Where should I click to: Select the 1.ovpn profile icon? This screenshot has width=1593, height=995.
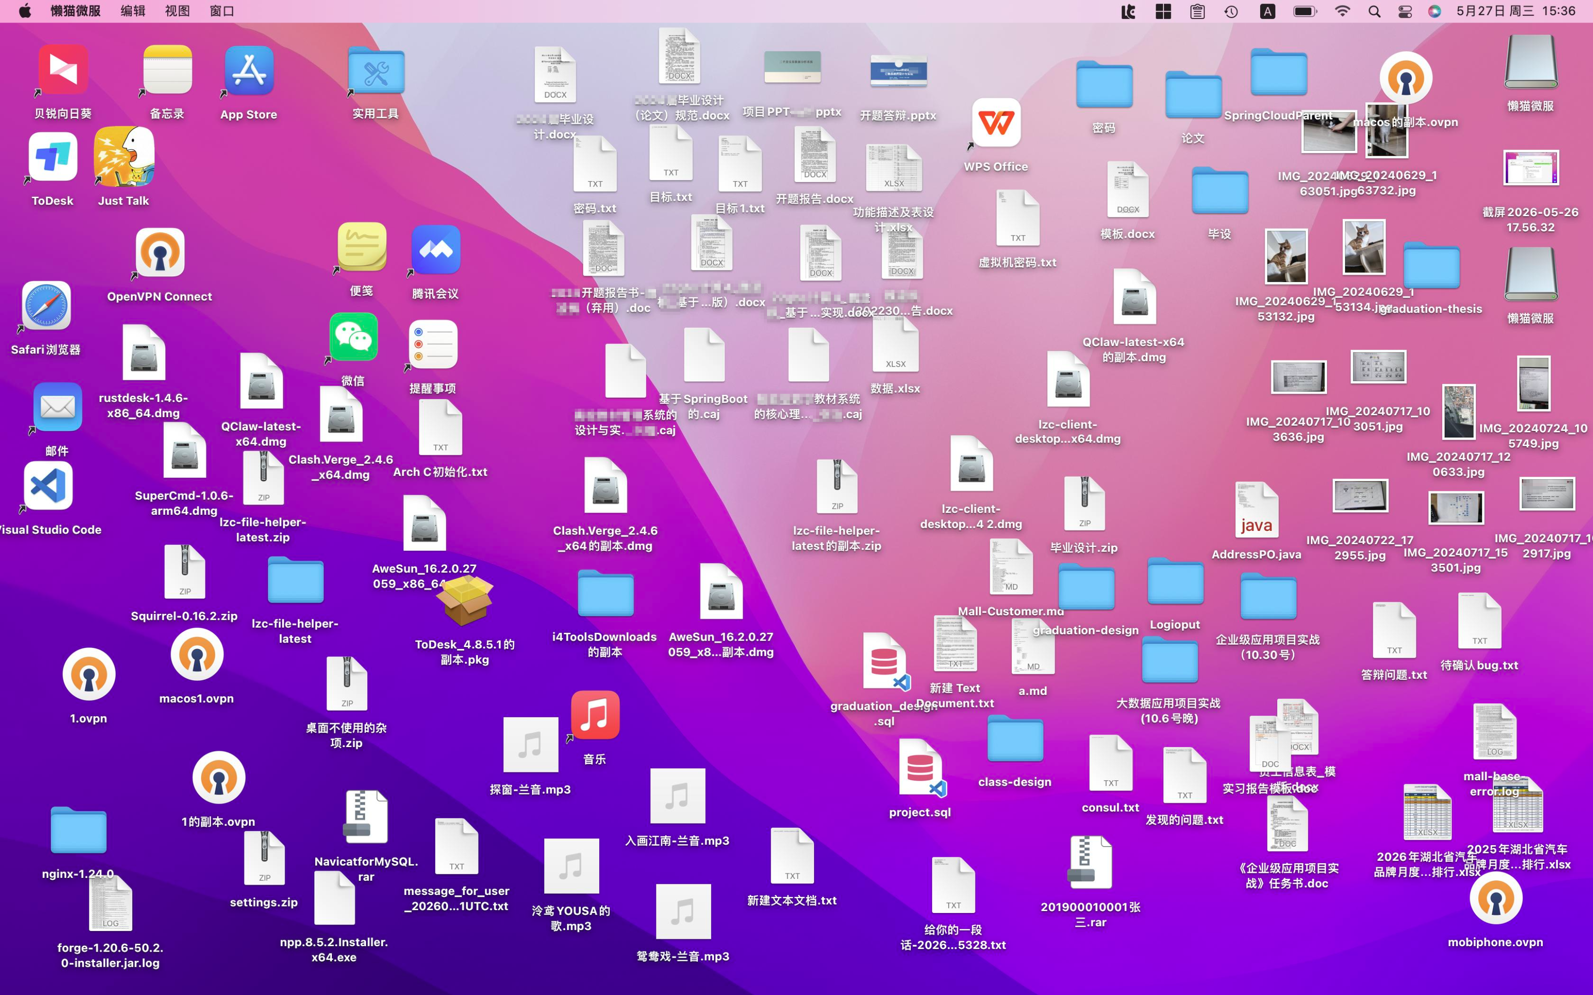[89, 675]
